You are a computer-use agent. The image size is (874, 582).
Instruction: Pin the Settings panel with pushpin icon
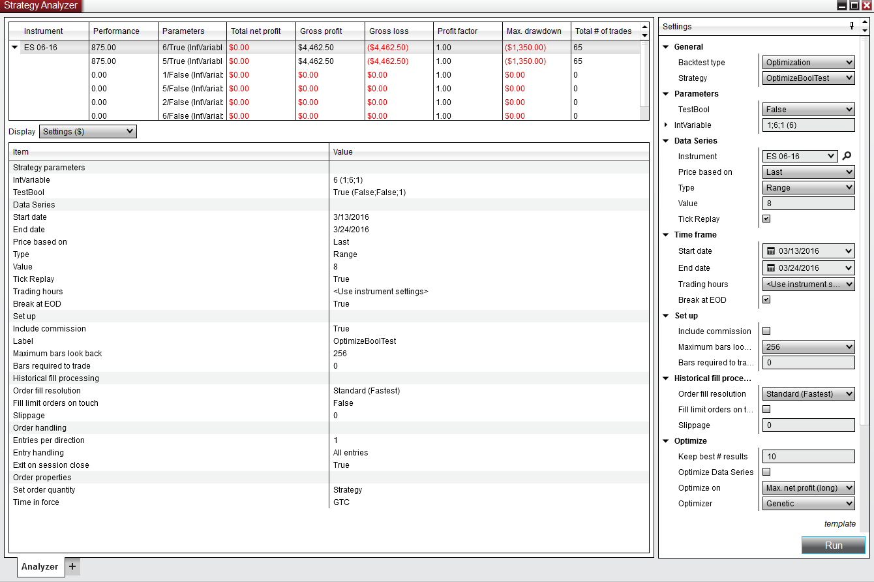pos(851,26)
